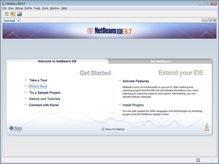
Task: Switch to the My NetBeans tab
Action: (x=161, y=61)
